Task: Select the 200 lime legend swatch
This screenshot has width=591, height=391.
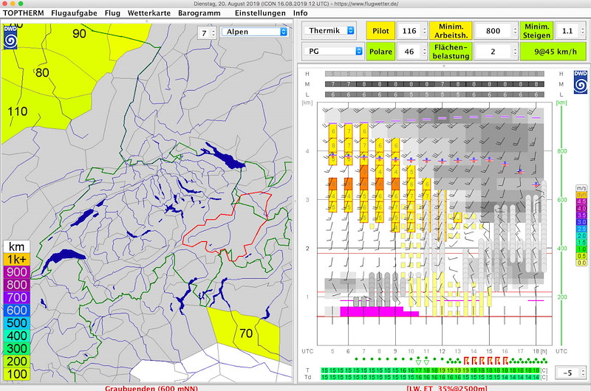Action: (16, 361)
